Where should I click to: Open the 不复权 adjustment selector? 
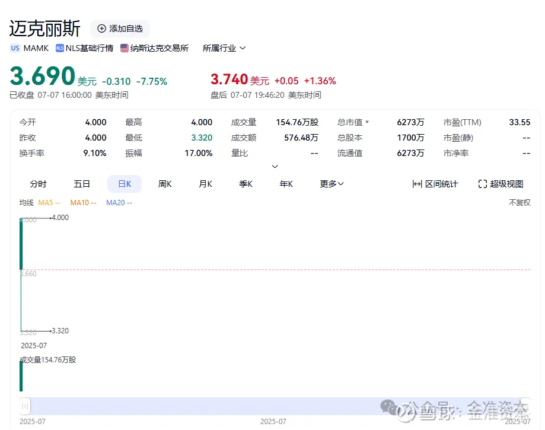[519, 203]
